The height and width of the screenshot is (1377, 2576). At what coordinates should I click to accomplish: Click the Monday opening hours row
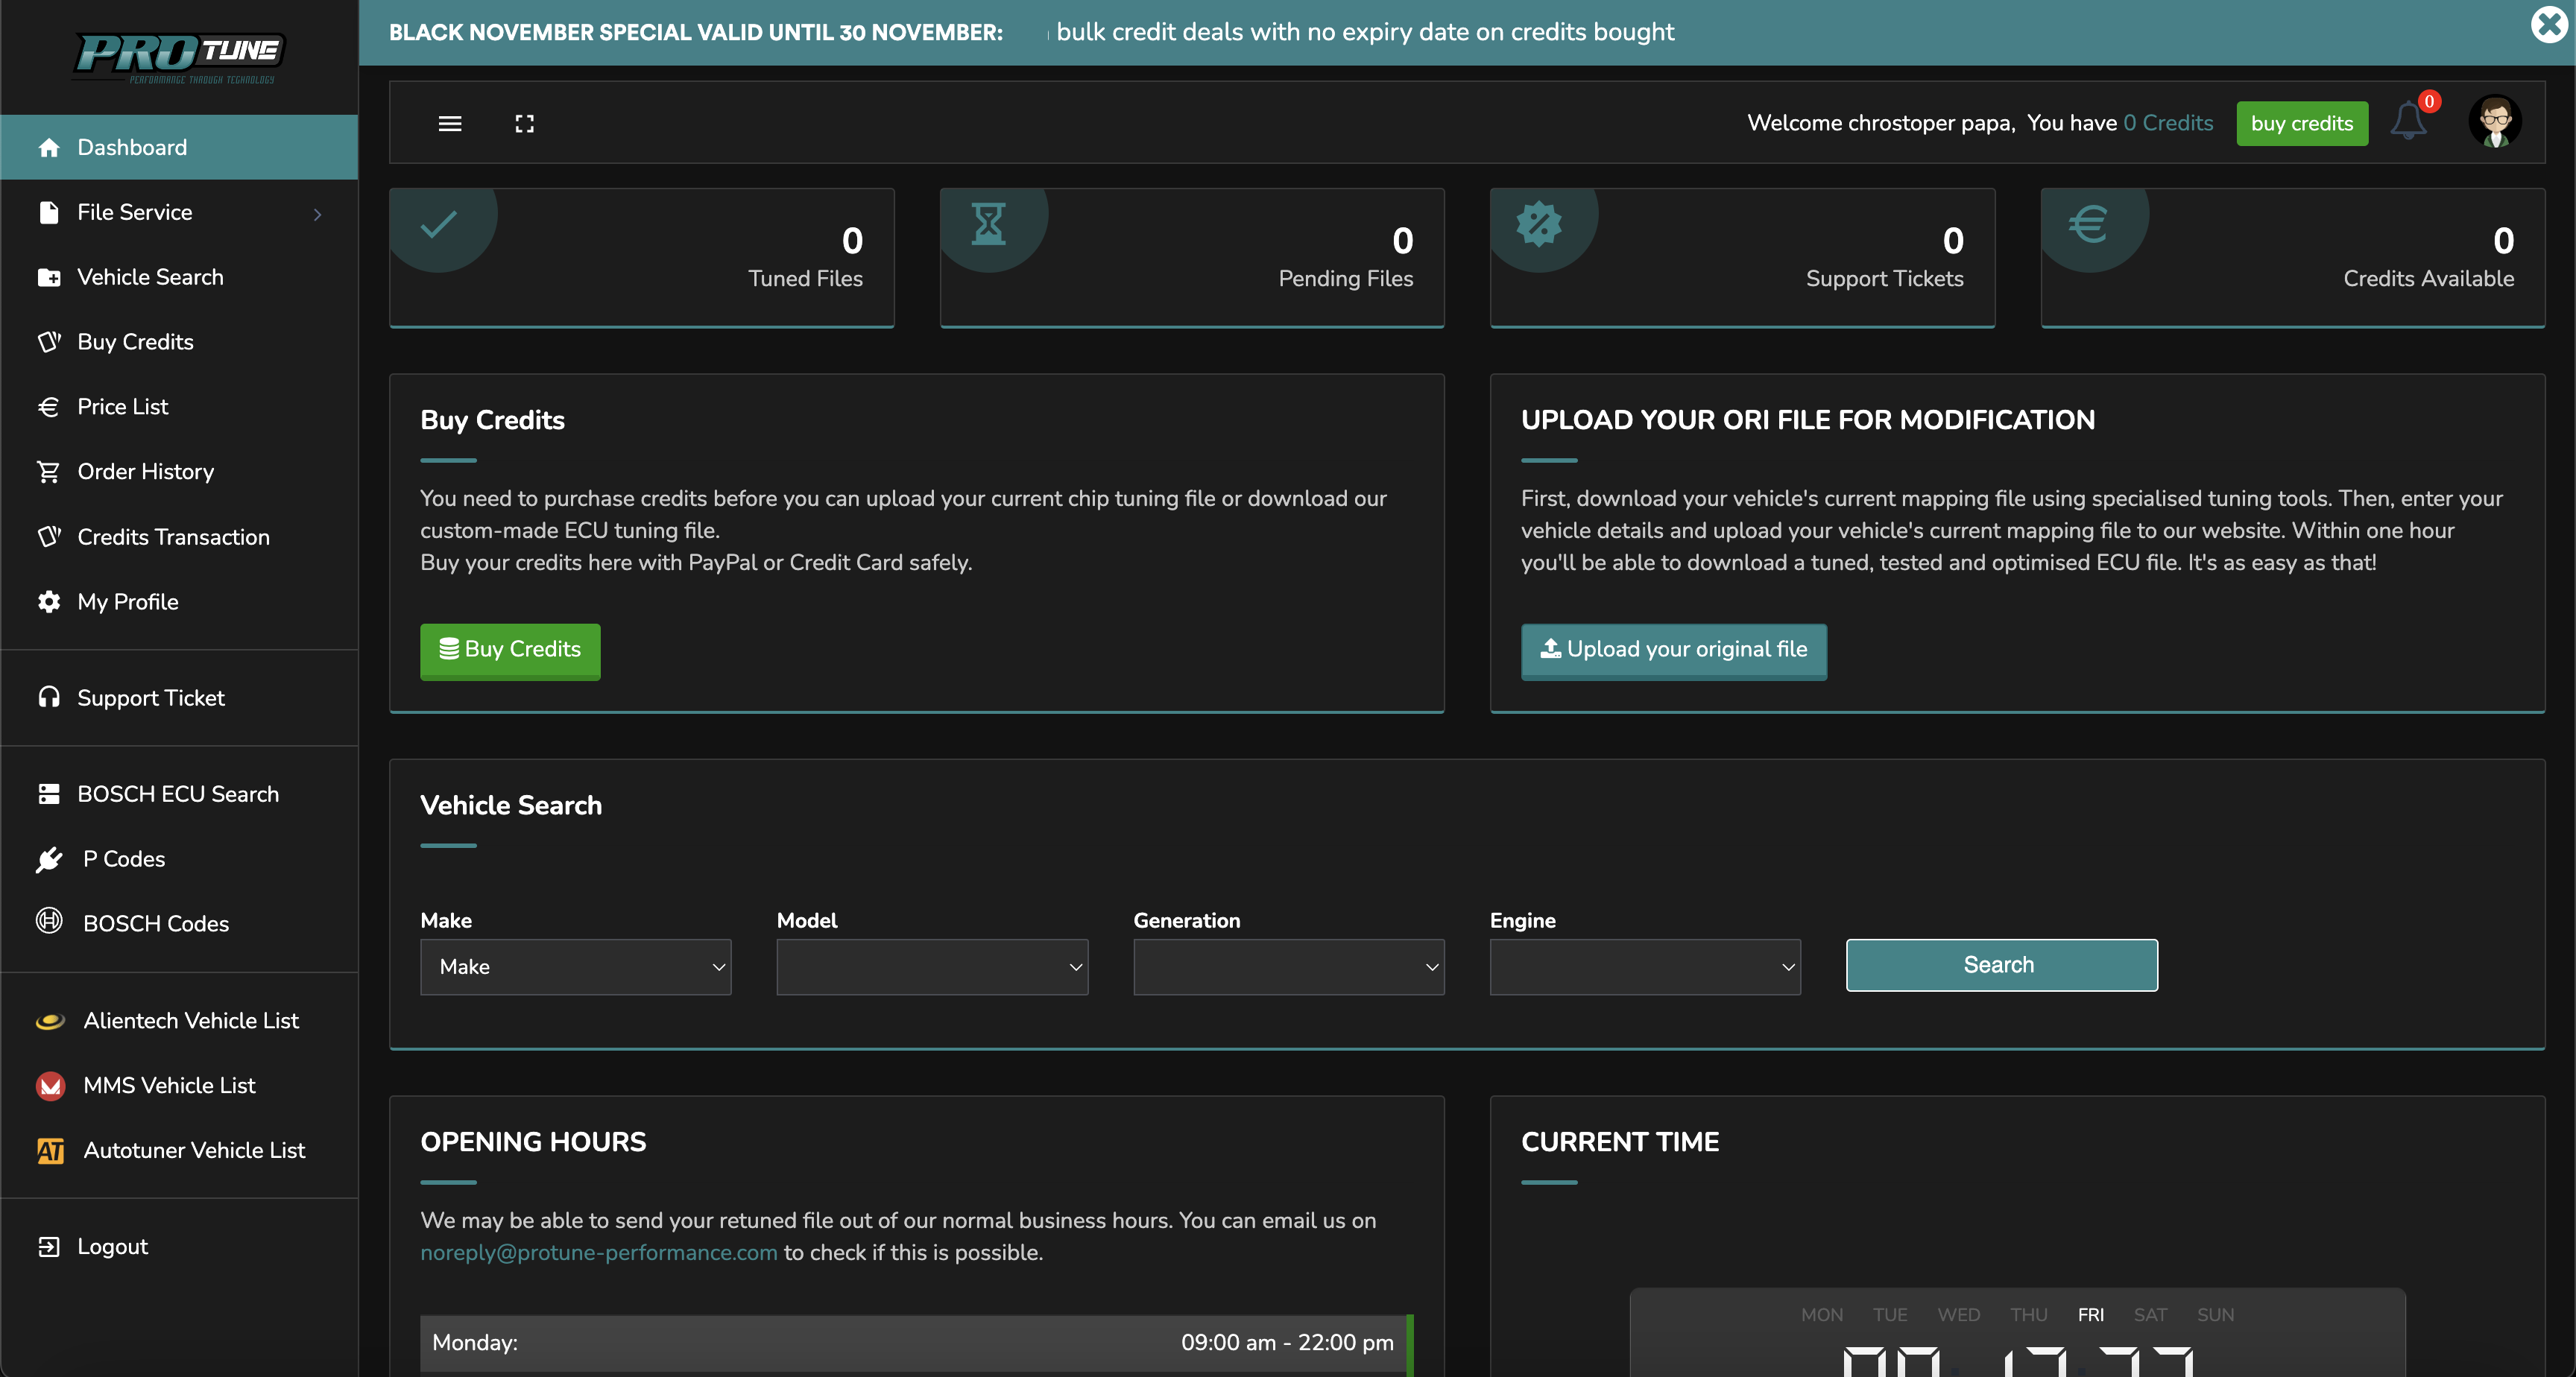tap(916, 1344)
